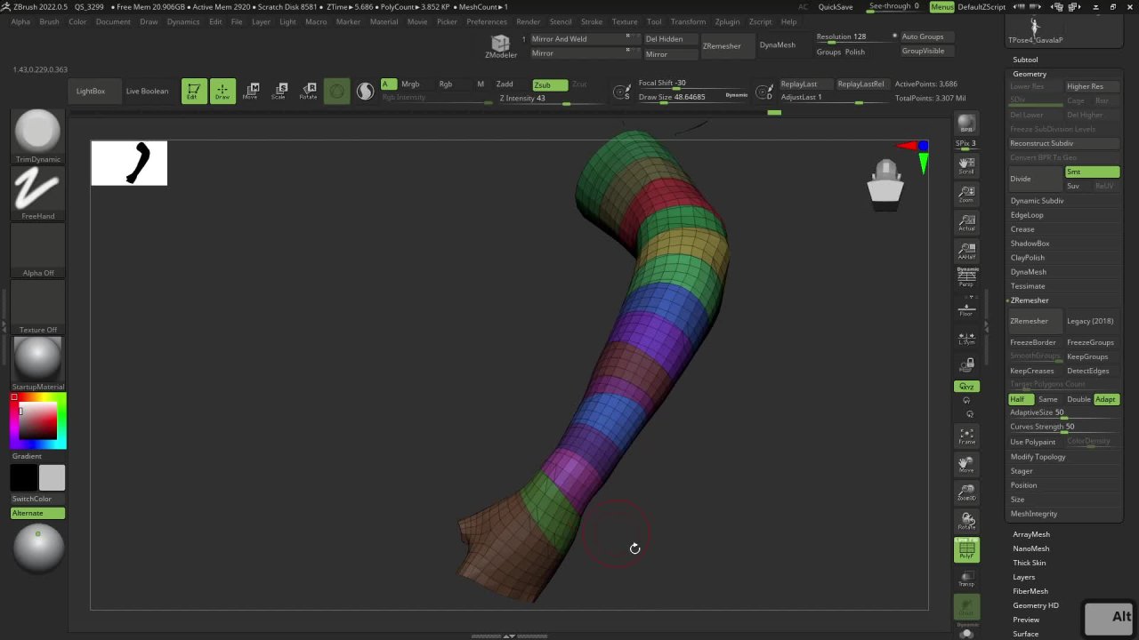Screen dimensions: 1139x640
Task: Toggle Perspective (Persp) view
Action: [x=966, y=277]
